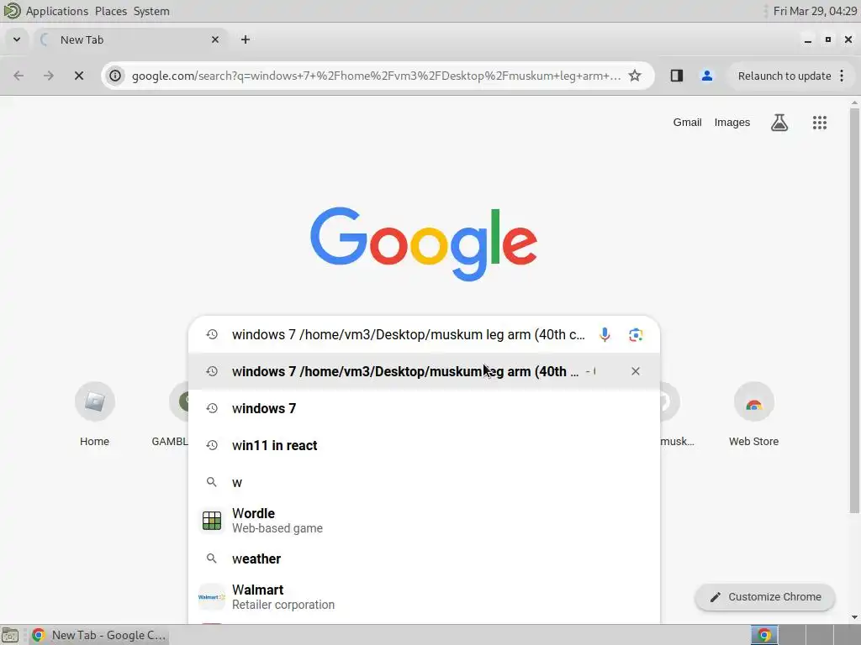Open the Chrome side panel

click(677, 76)
